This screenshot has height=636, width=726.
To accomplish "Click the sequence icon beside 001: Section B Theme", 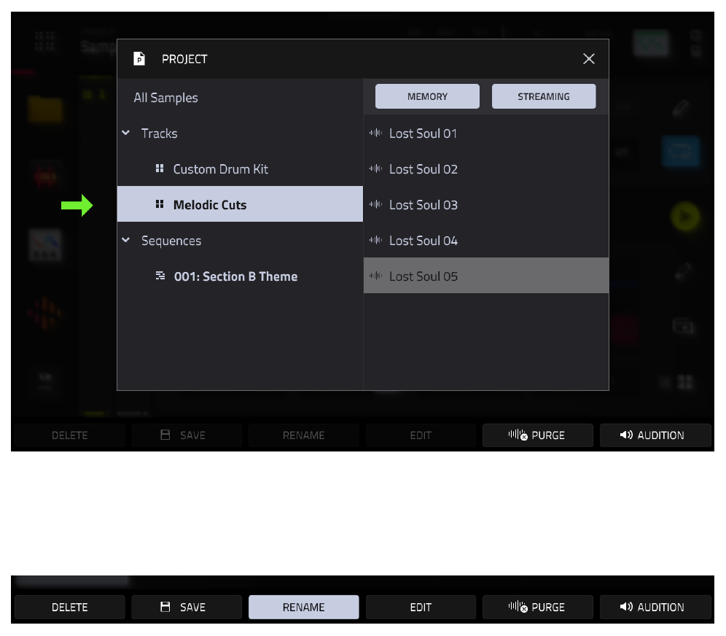I will pyautogui.click(x=160, y=276).
